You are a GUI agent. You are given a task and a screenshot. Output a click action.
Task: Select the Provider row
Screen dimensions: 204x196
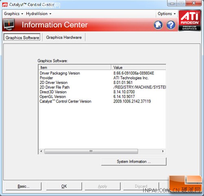102,78
